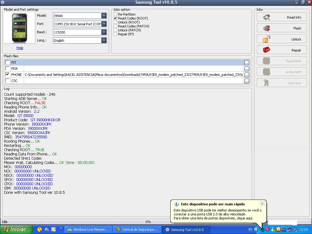Viewport: 312px width, 234px height.
Task: Click the grayed Write NVM button
Action: (x=282, y=72)
